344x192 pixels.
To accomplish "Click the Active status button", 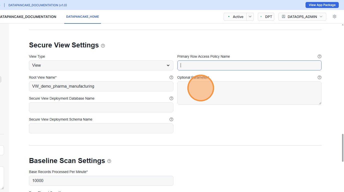I will coord(235,17).
